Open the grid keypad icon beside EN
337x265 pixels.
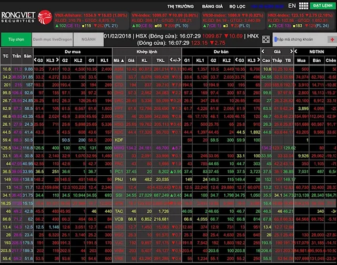coord(304,6)
